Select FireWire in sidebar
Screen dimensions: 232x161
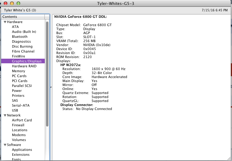tap(18, 56)
